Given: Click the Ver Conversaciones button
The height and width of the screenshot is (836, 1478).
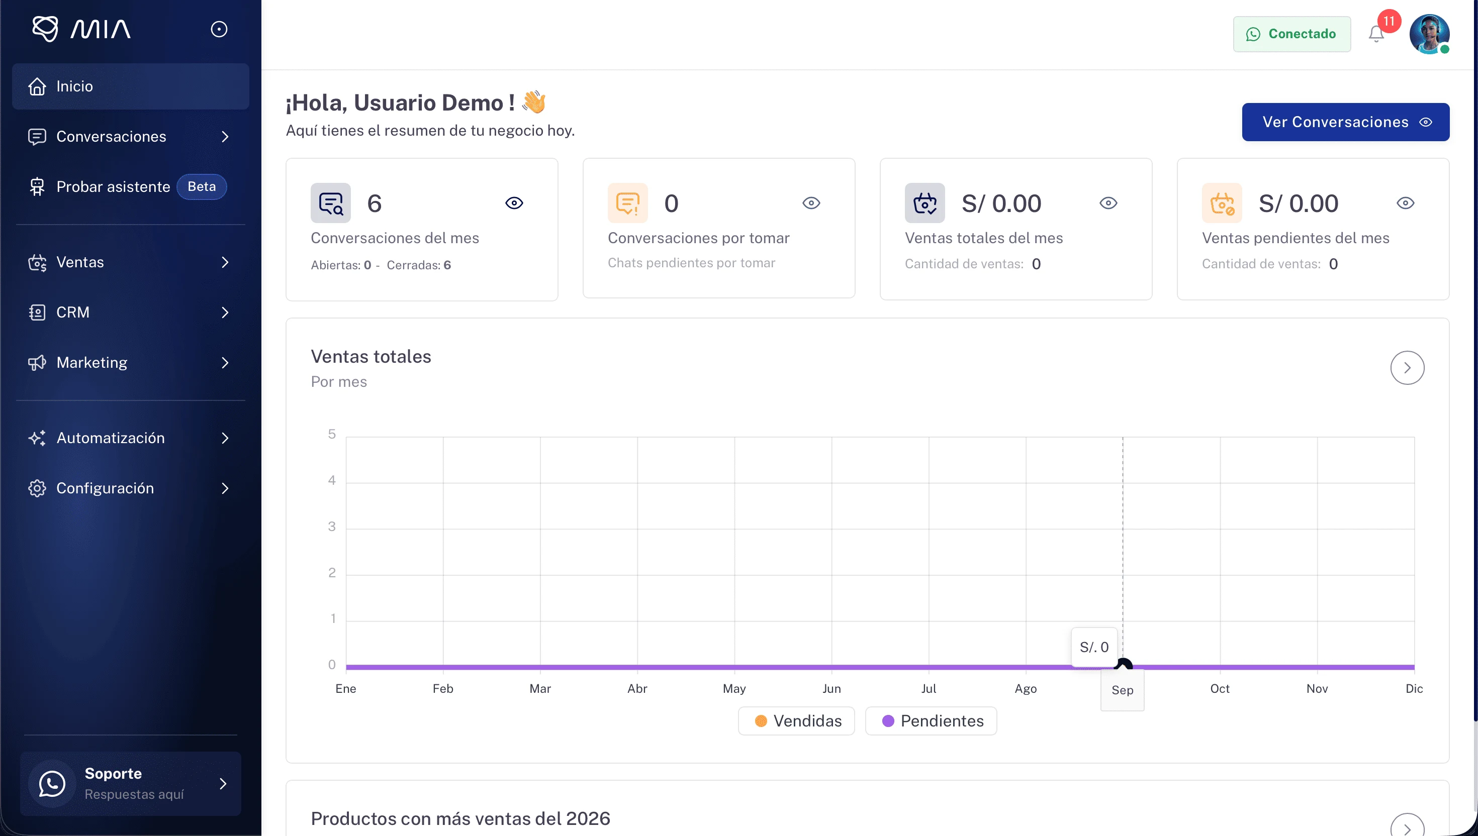Looking at the screenshot, I should point(1345,122).
